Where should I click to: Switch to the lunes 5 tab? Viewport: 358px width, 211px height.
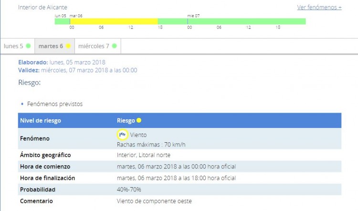pos(17,46)
